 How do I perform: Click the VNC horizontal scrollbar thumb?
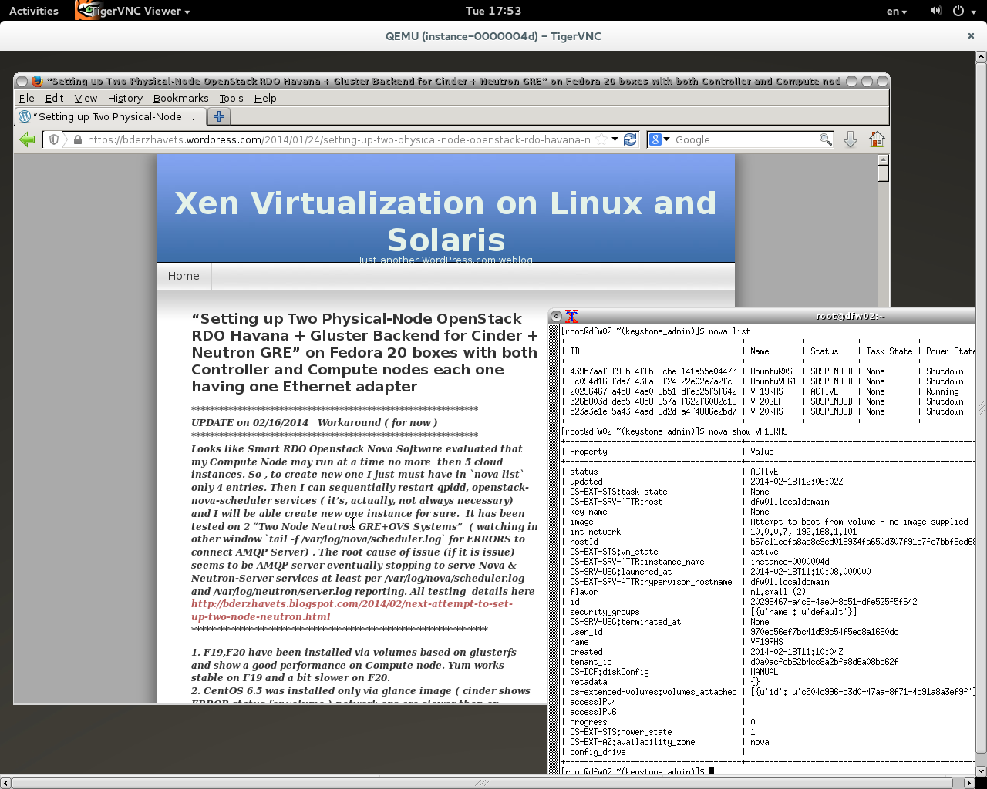(483, 783)
